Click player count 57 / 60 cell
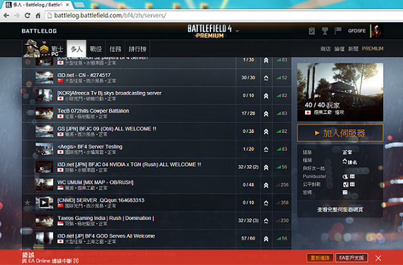Viewport: 403px width, 265px height. [x=248, y=239]
